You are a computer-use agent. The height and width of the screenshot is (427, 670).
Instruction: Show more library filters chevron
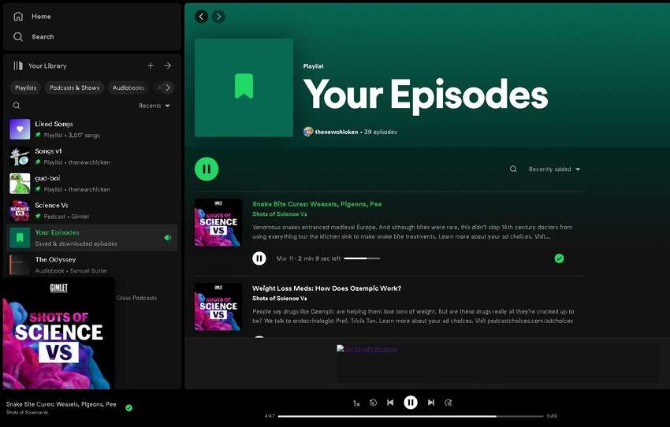tap(167, 87)
